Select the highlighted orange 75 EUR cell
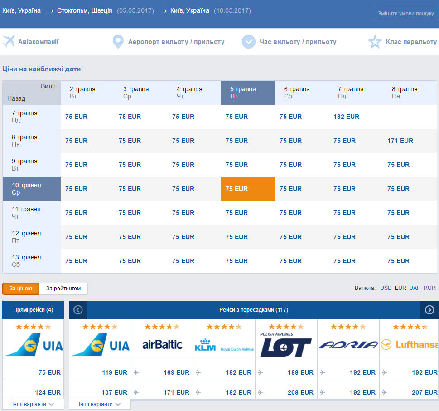The height and width of the screenshot is (411, 439). (x=248, y=189)
